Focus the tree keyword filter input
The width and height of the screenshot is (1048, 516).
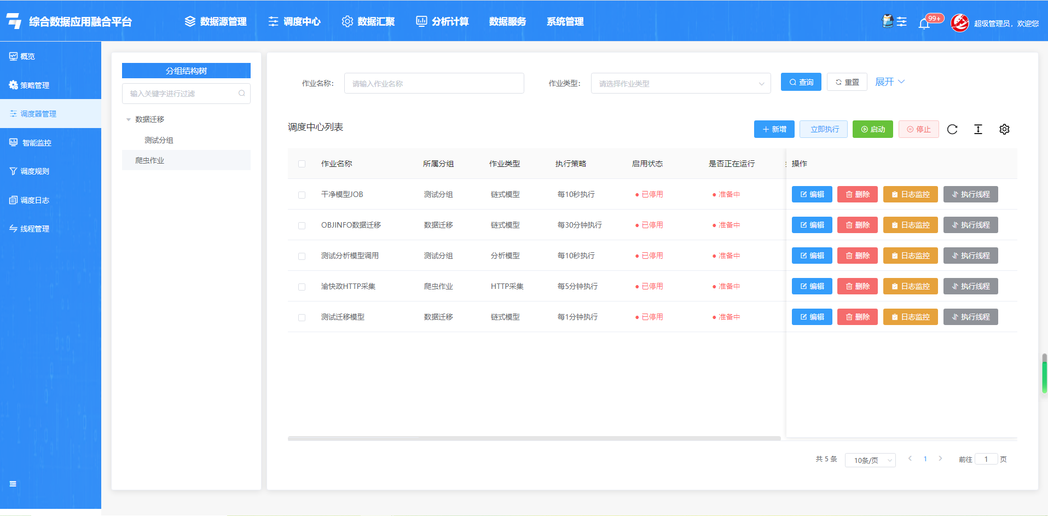(x=186, y=94)
